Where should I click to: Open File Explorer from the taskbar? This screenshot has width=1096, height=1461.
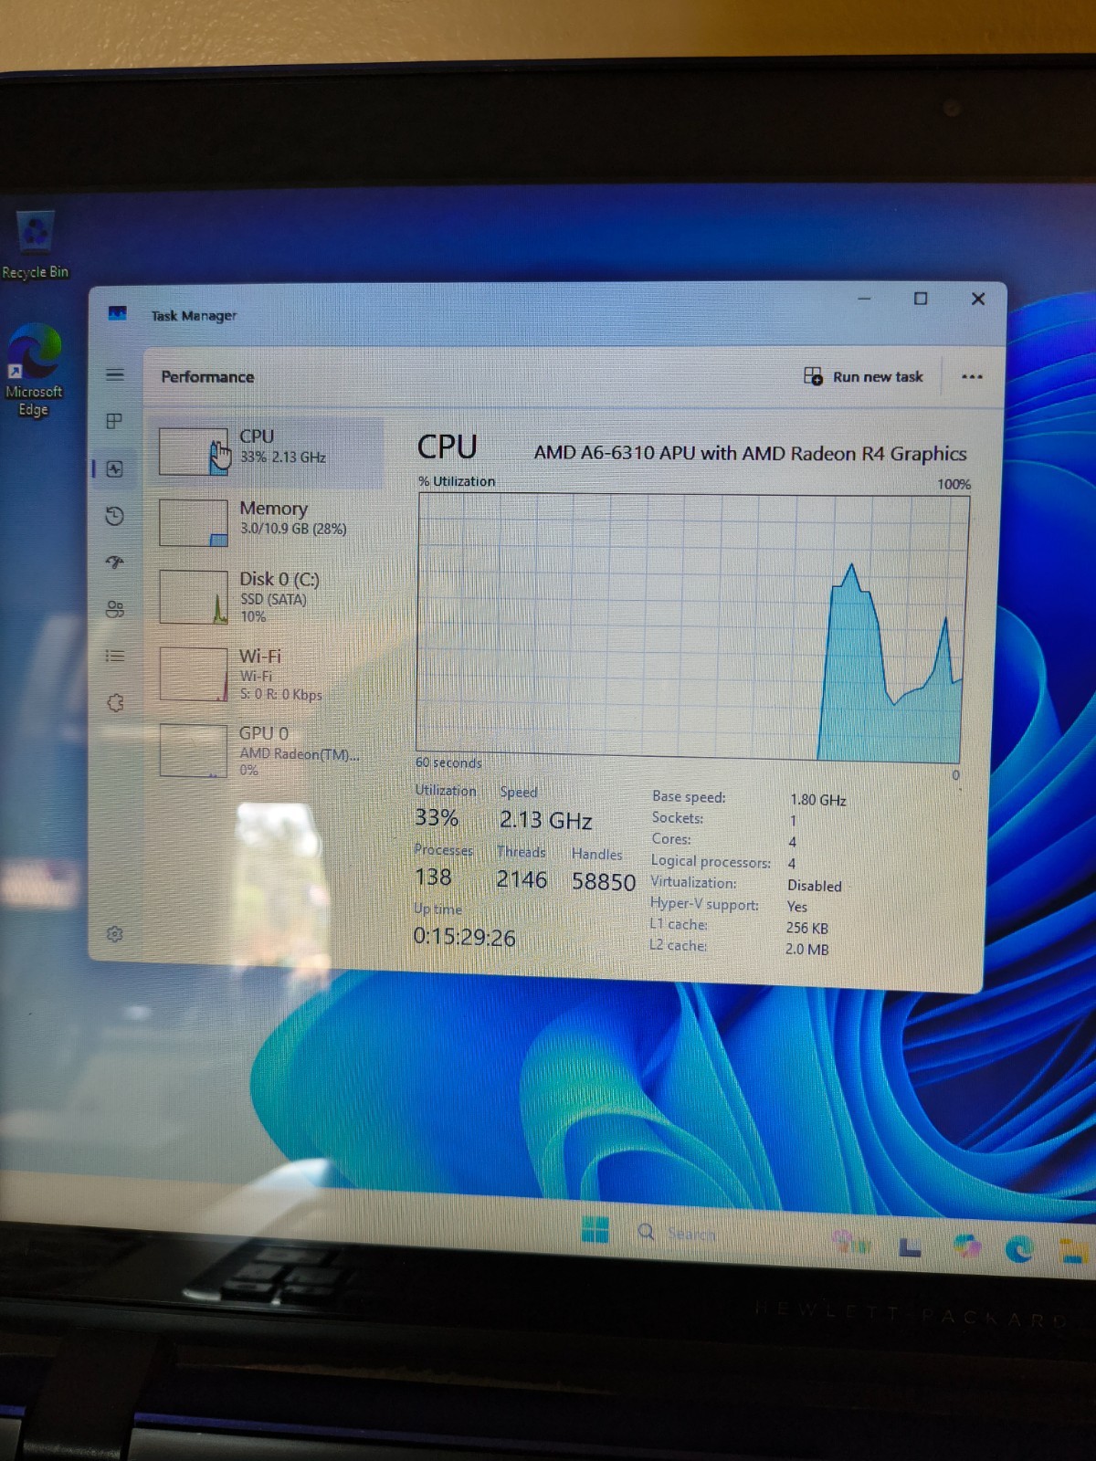click(x=1075, y=1250)
